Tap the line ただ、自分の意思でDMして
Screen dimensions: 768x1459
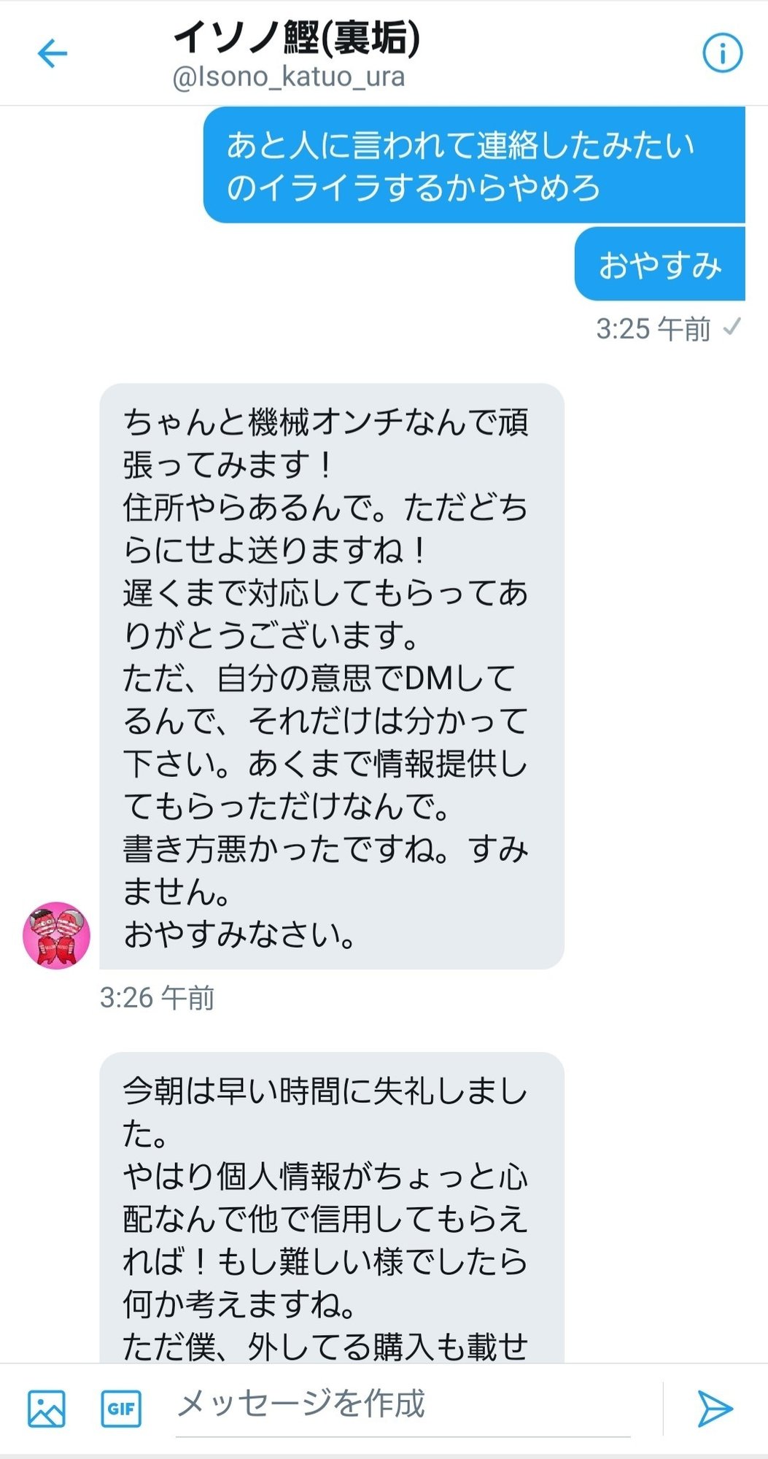(319, 678)
